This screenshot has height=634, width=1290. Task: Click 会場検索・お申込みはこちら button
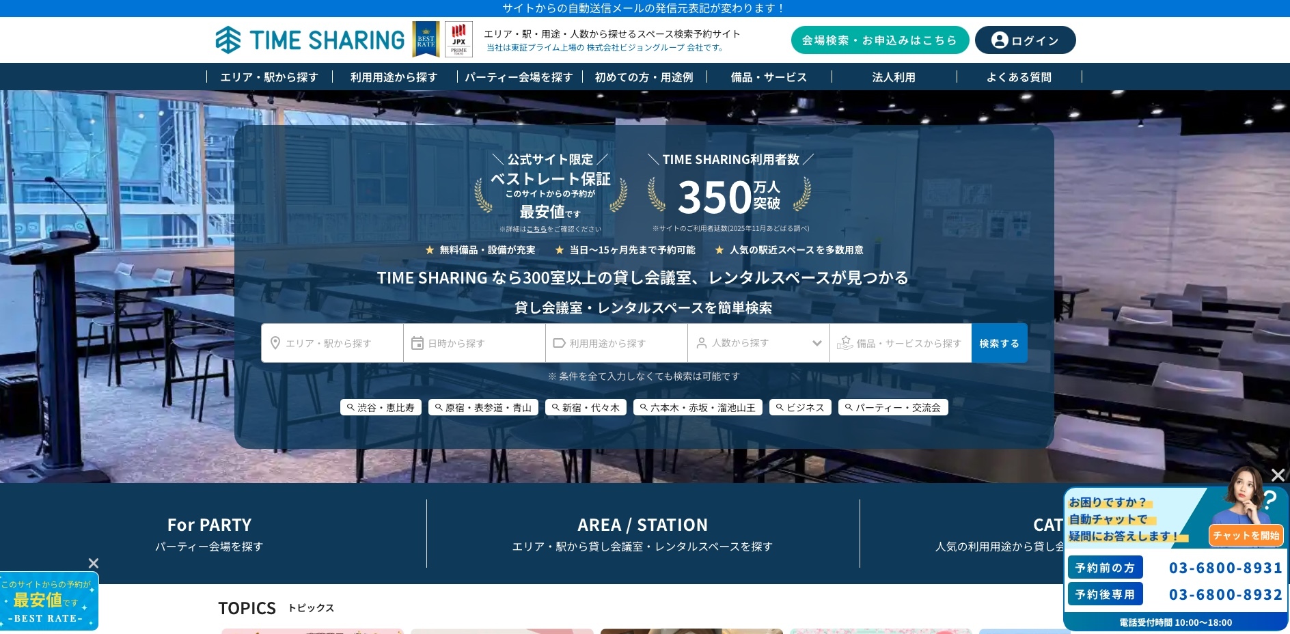coord(879,40)
